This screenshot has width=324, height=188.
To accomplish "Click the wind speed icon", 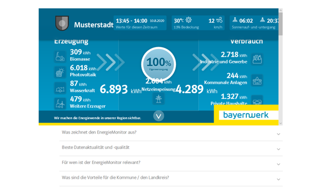I will tap(219, 20).
